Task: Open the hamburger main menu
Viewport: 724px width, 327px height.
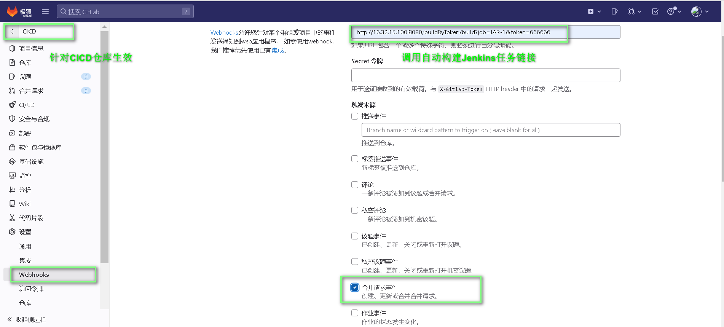Action: point(45,11)
